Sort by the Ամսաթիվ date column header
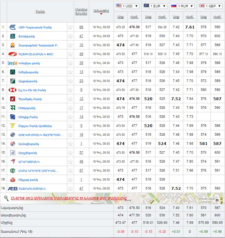225x238 pixels. tap(101, 10)
